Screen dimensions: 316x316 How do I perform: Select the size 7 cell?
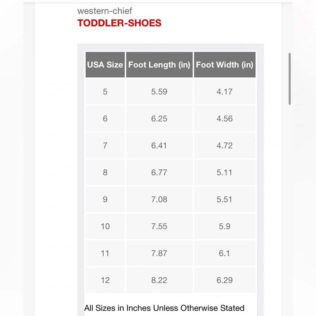[105, 145]
